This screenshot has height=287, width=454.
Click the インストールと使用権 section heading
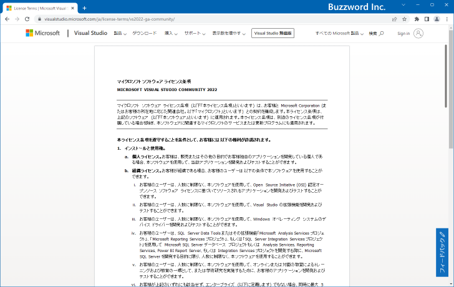145,148
